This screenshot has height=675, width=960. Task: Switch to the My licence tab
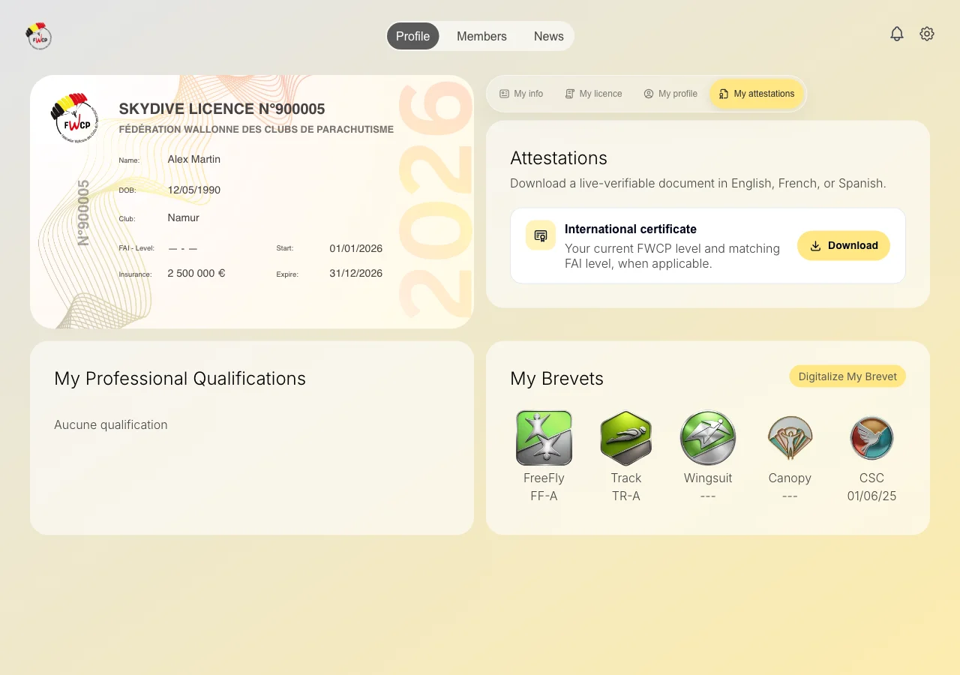click(593, 94)
